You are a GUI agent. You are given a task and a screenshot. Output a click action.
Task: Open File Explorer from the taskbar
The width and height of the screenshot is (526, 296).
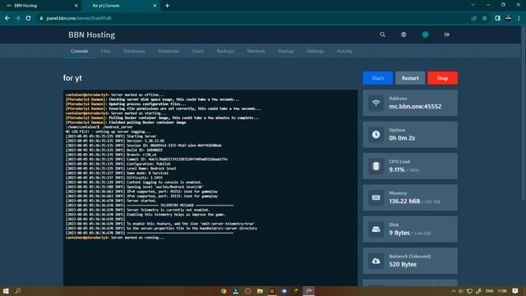coord(260,291)
